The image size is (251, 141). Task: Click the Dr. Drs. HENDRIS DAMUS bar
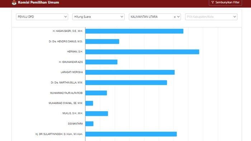[x=102, y=41]
